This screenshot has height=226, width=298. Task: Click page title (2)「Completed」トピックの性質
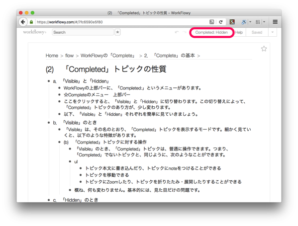tap(106, 69)
